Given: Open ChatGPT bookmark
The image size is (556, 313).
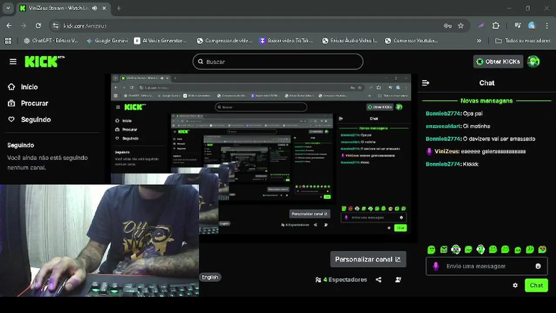Looking at the screenshot, I should (51, 40).
